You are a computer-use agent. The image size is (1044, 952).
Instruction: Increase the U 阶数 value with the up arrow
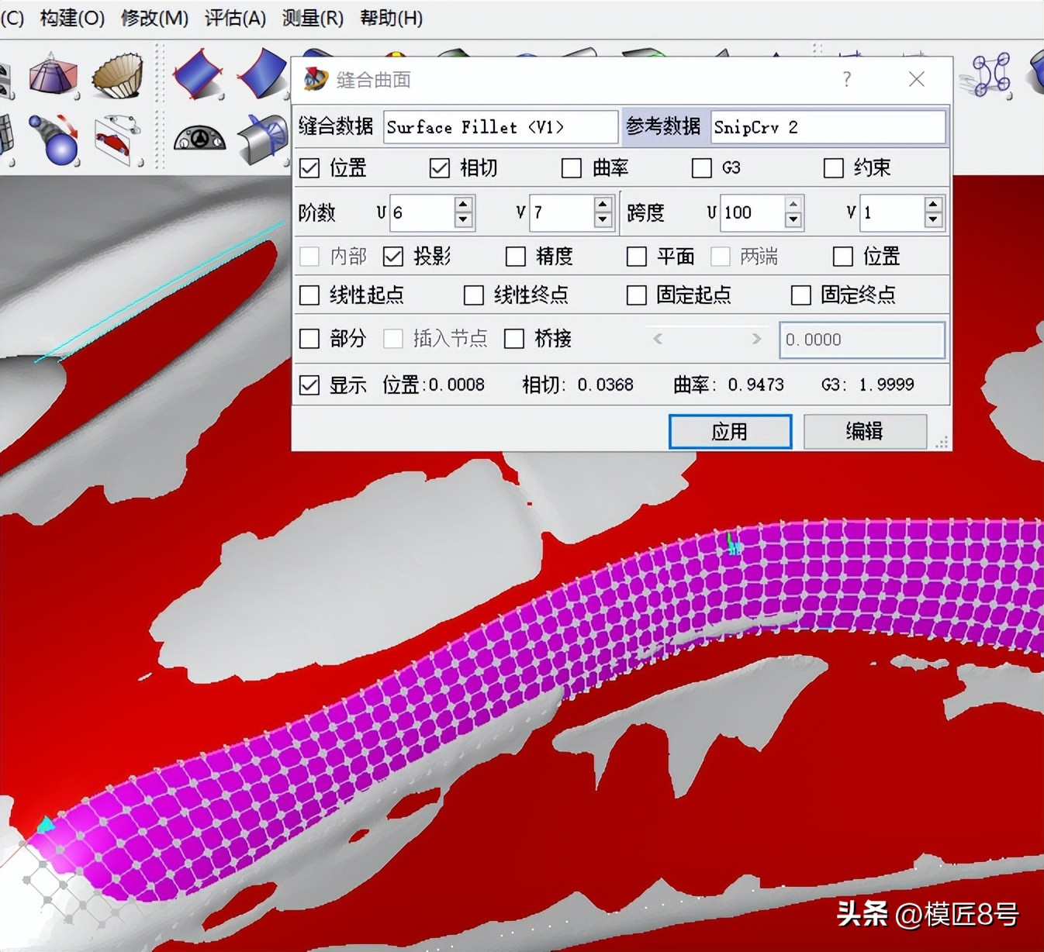click(463, 205)
